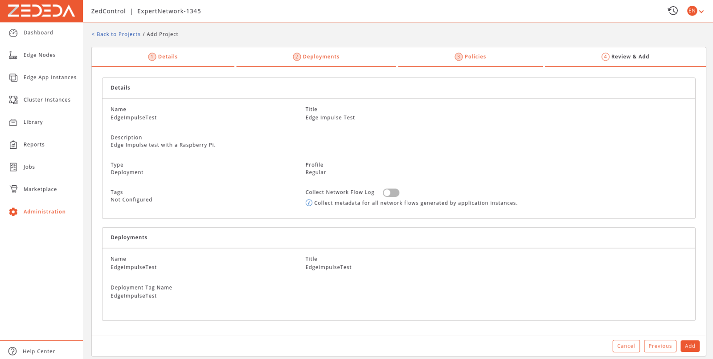Viewport: 713px width, 359px height.
Task: Click the ZedControl title text
Action: click(x=108, y=11)
